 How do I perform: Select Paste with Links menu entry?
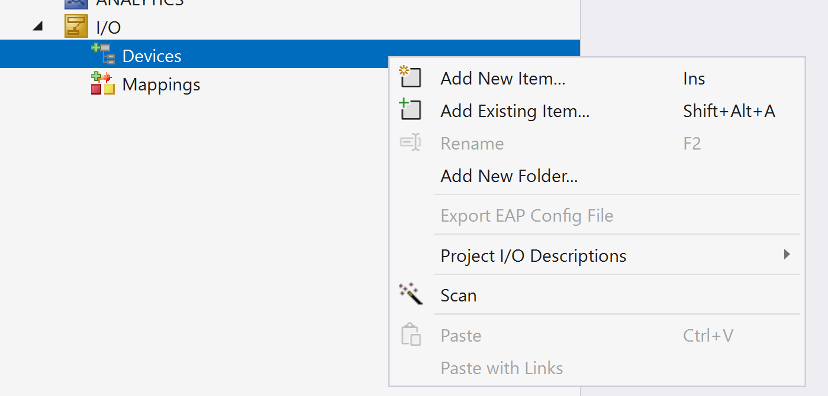point(501,368)
